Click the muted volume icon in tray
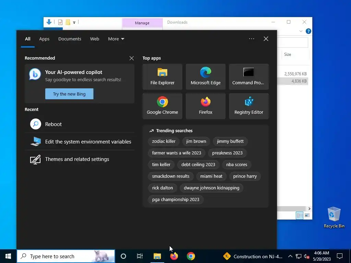The height and width of the screenshot is (263, 351). pos(307,256)
